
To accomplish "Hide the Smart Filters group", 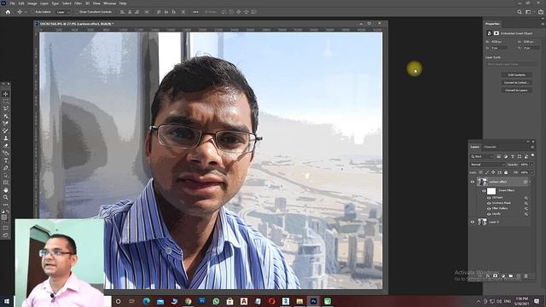I will pyautogui.click(x=484, y=190).
